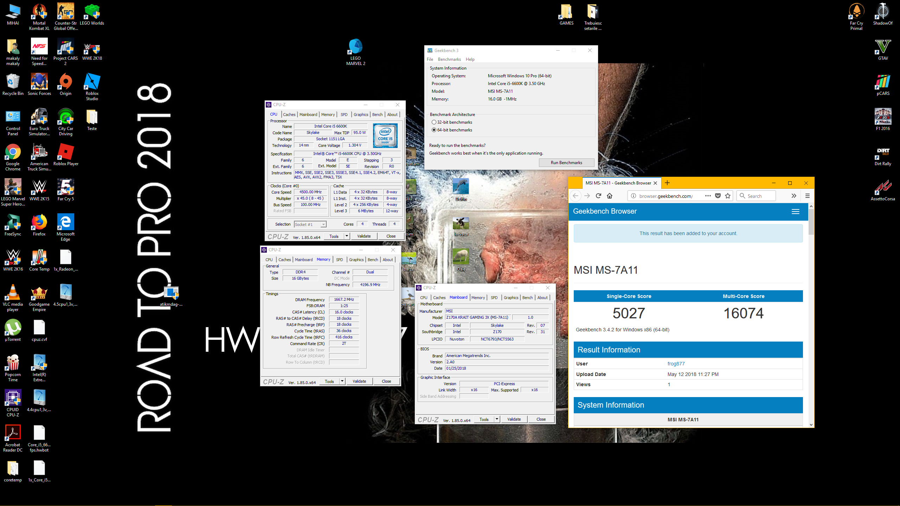900x506 pixels.
Task: Open the Firefox hamburger menu icon
Action: pyautogui.click(x=808, y=196)
